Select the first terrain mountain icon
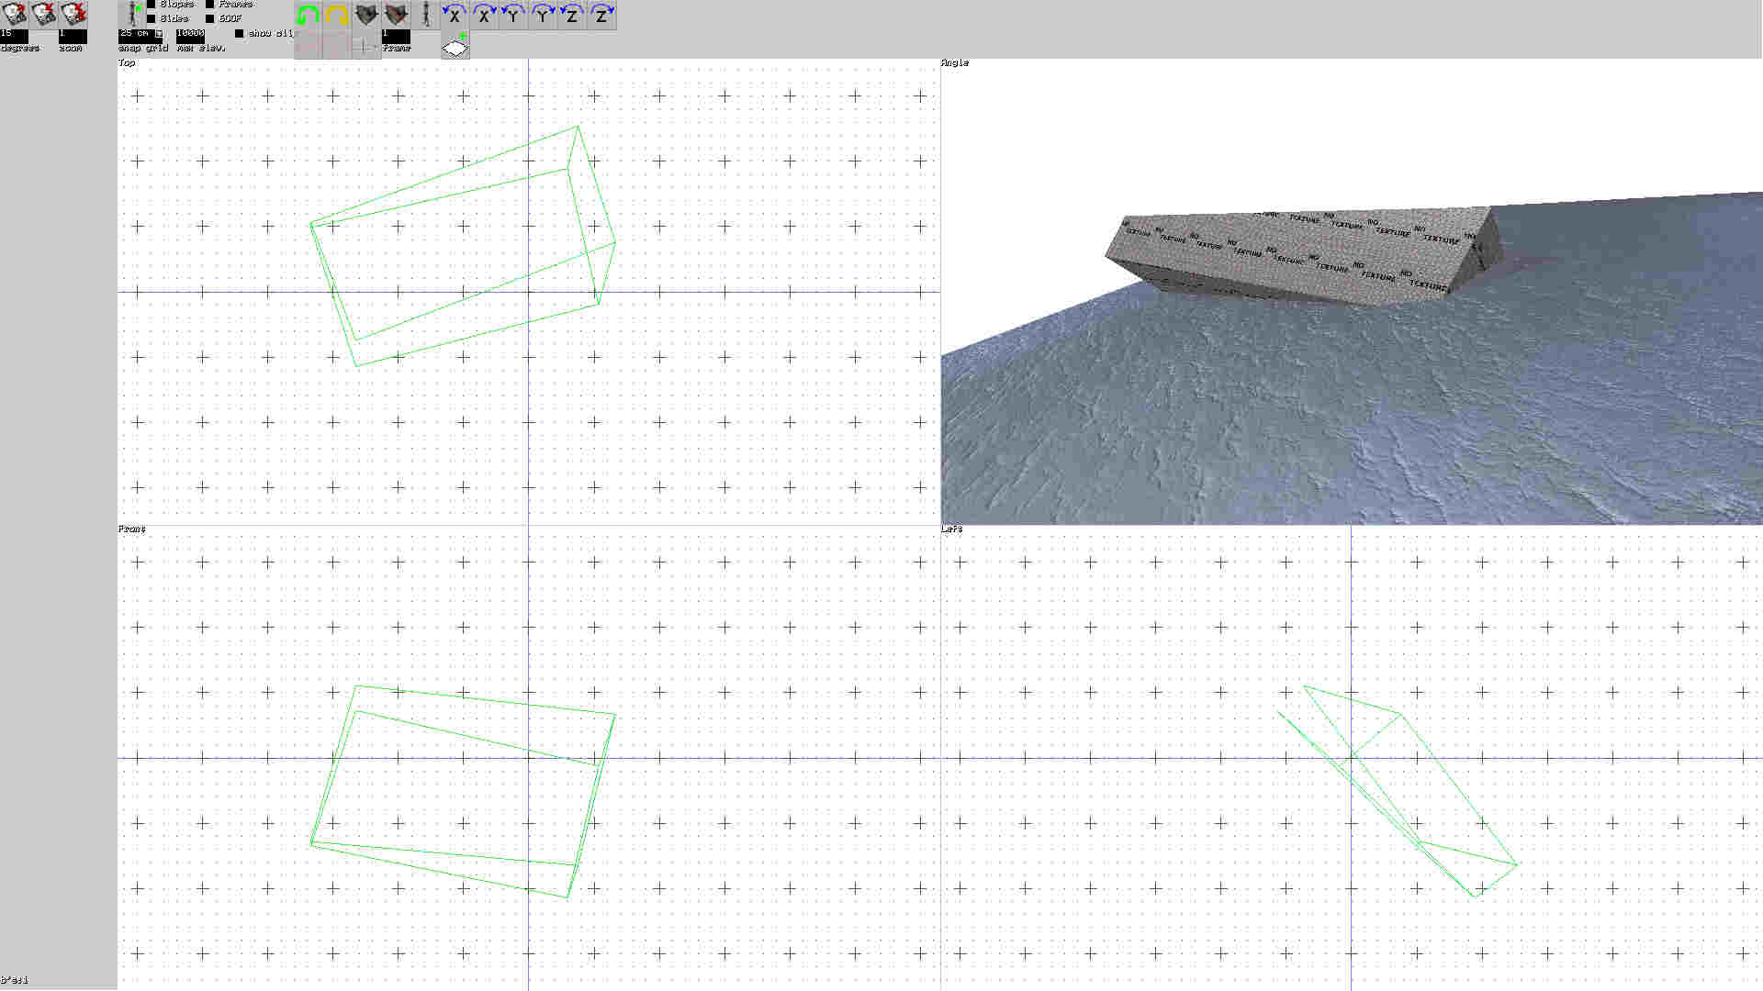 coord(365,15)
